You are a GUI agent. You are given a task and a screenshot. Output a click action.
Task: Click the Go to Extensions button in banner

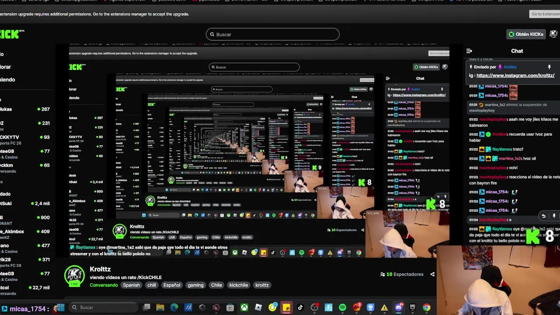[x=545, y=14]
